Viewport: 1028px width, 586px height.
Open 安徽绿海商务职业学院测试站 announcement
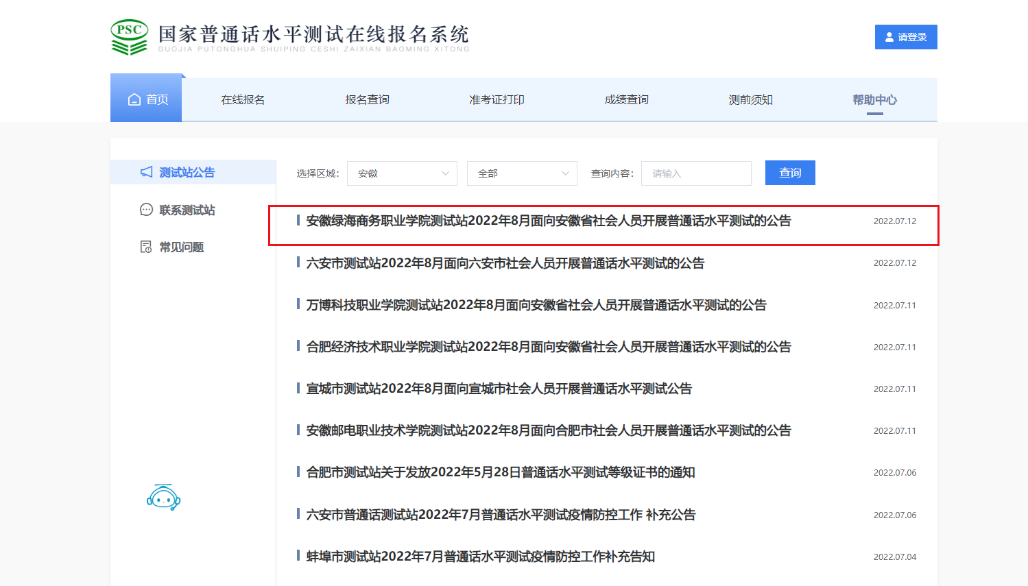(549, 221)
